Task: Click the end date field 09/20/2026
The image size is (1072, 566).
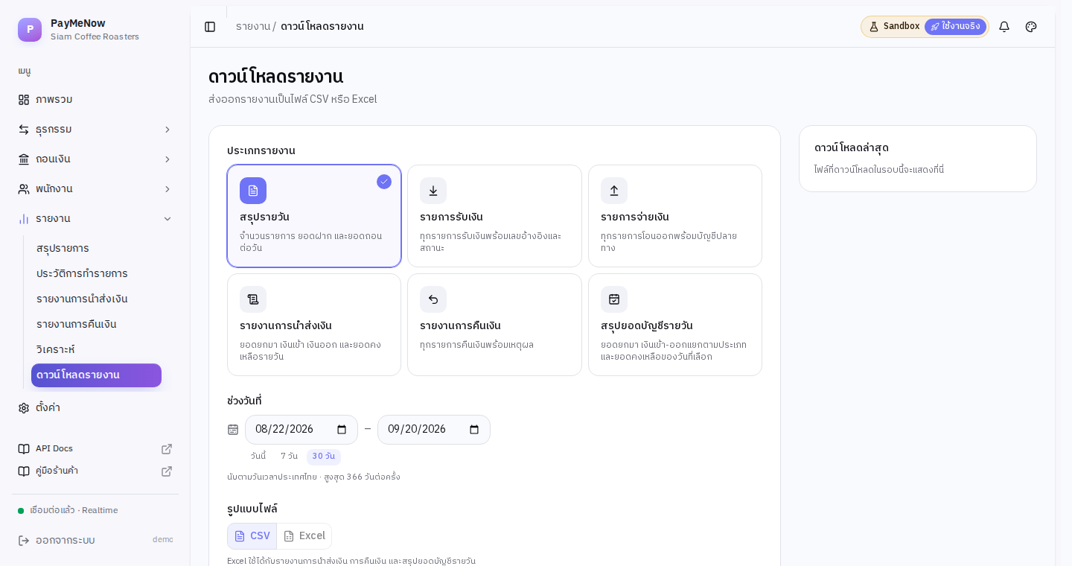Action: pyautogui.click(x=434, y=430)
